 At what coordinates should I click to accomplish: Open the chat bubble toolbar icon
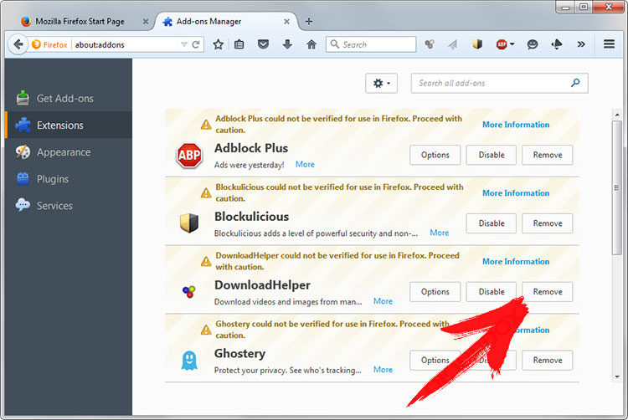533,44
